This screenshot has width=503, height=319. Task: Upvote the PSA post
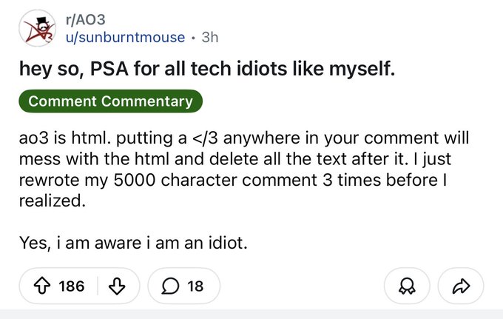[x=41, y=285]
